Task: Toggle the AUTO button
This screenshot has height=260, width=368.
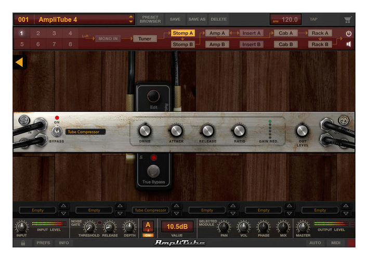Action: (315, 243)
